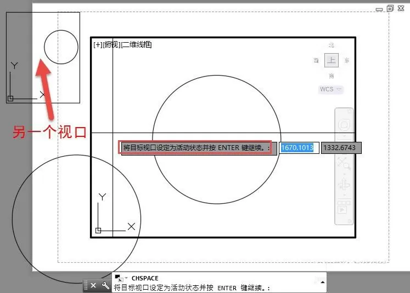410x293 pixels.
Task: Click the Y coordinate field 1332.6743
Action: coord(341,148)
